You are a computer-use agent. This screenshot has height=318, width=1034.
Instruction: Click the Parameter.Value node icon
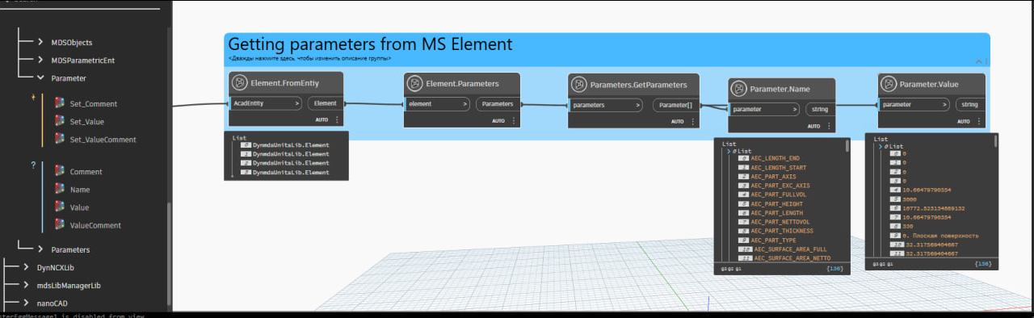point(889,84)
